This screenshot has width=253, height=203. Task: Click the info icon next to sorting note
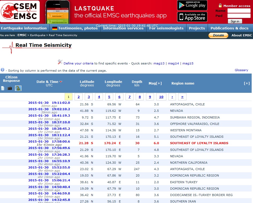(2, 70)
